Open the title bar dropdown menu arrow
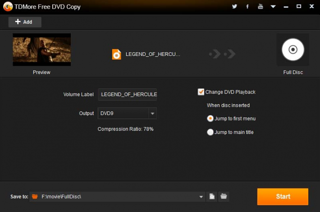Viewport: 320px width, 212px height. point(273,6)
